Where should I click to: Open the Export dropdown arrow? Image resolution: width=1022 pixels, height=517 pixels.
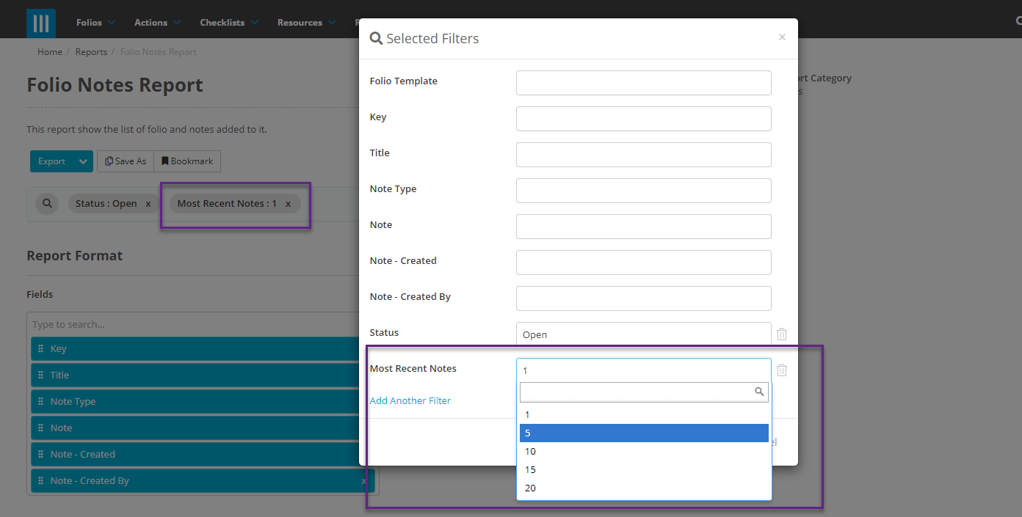point(83,161)
